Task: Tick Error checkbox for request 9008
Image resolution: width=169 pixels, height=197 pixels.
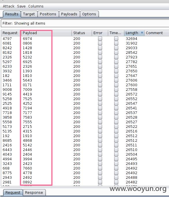Action: point(100,89)
